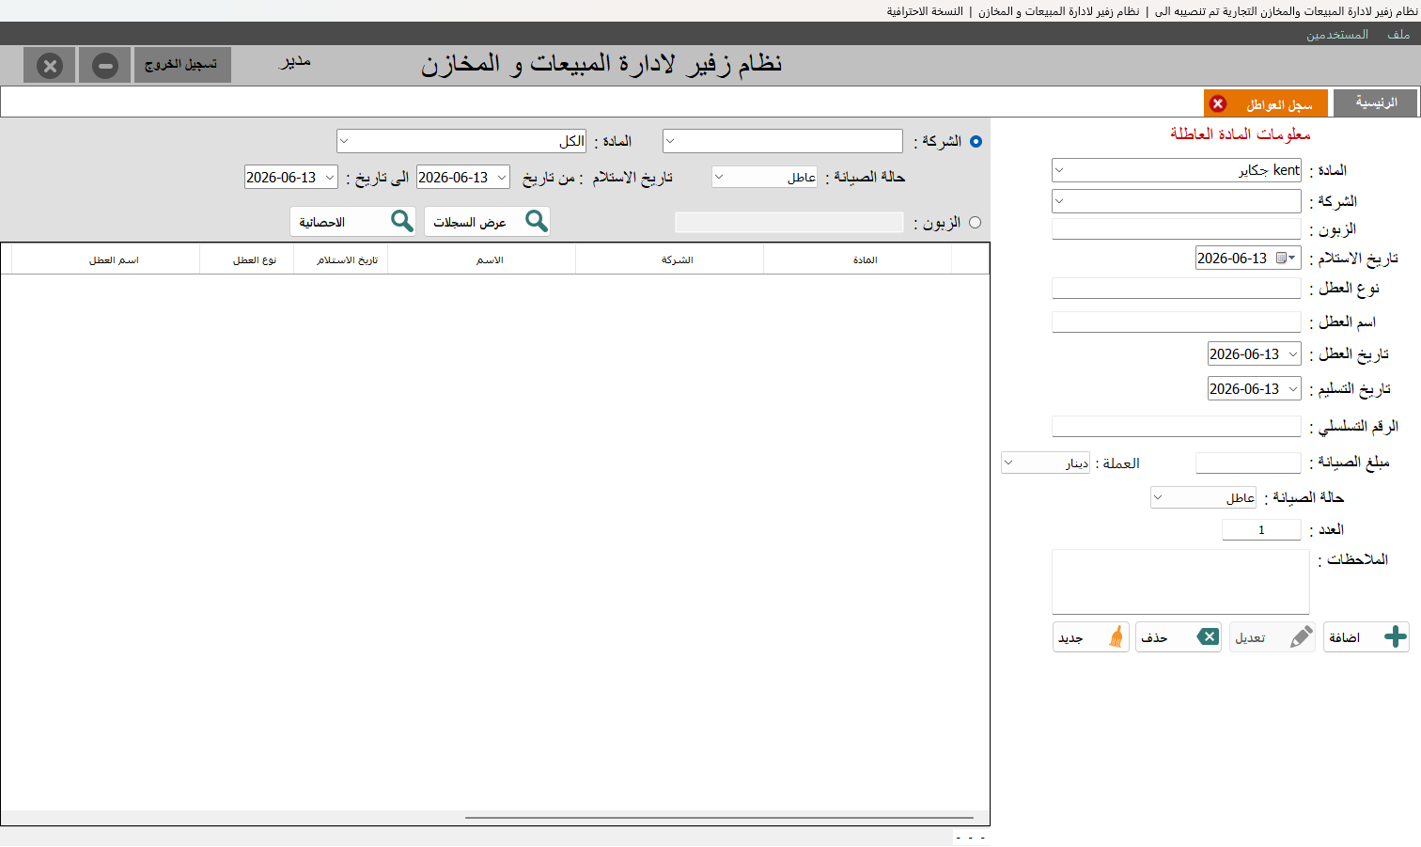The image size is (1421, 847).
Task: Open the من تاريخ date picker
Action: [x=502, y=177]
